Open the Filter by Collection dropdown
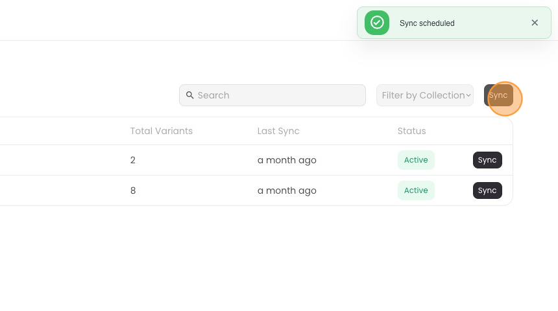This screenshot has height=311, width=558. pyautogui.click(x=425, y=95)
